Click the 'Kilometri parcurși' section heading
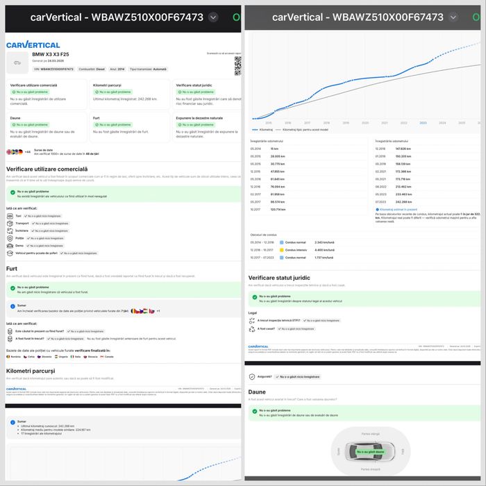Screen dimensions: 486x486 (x=31, y=371)
